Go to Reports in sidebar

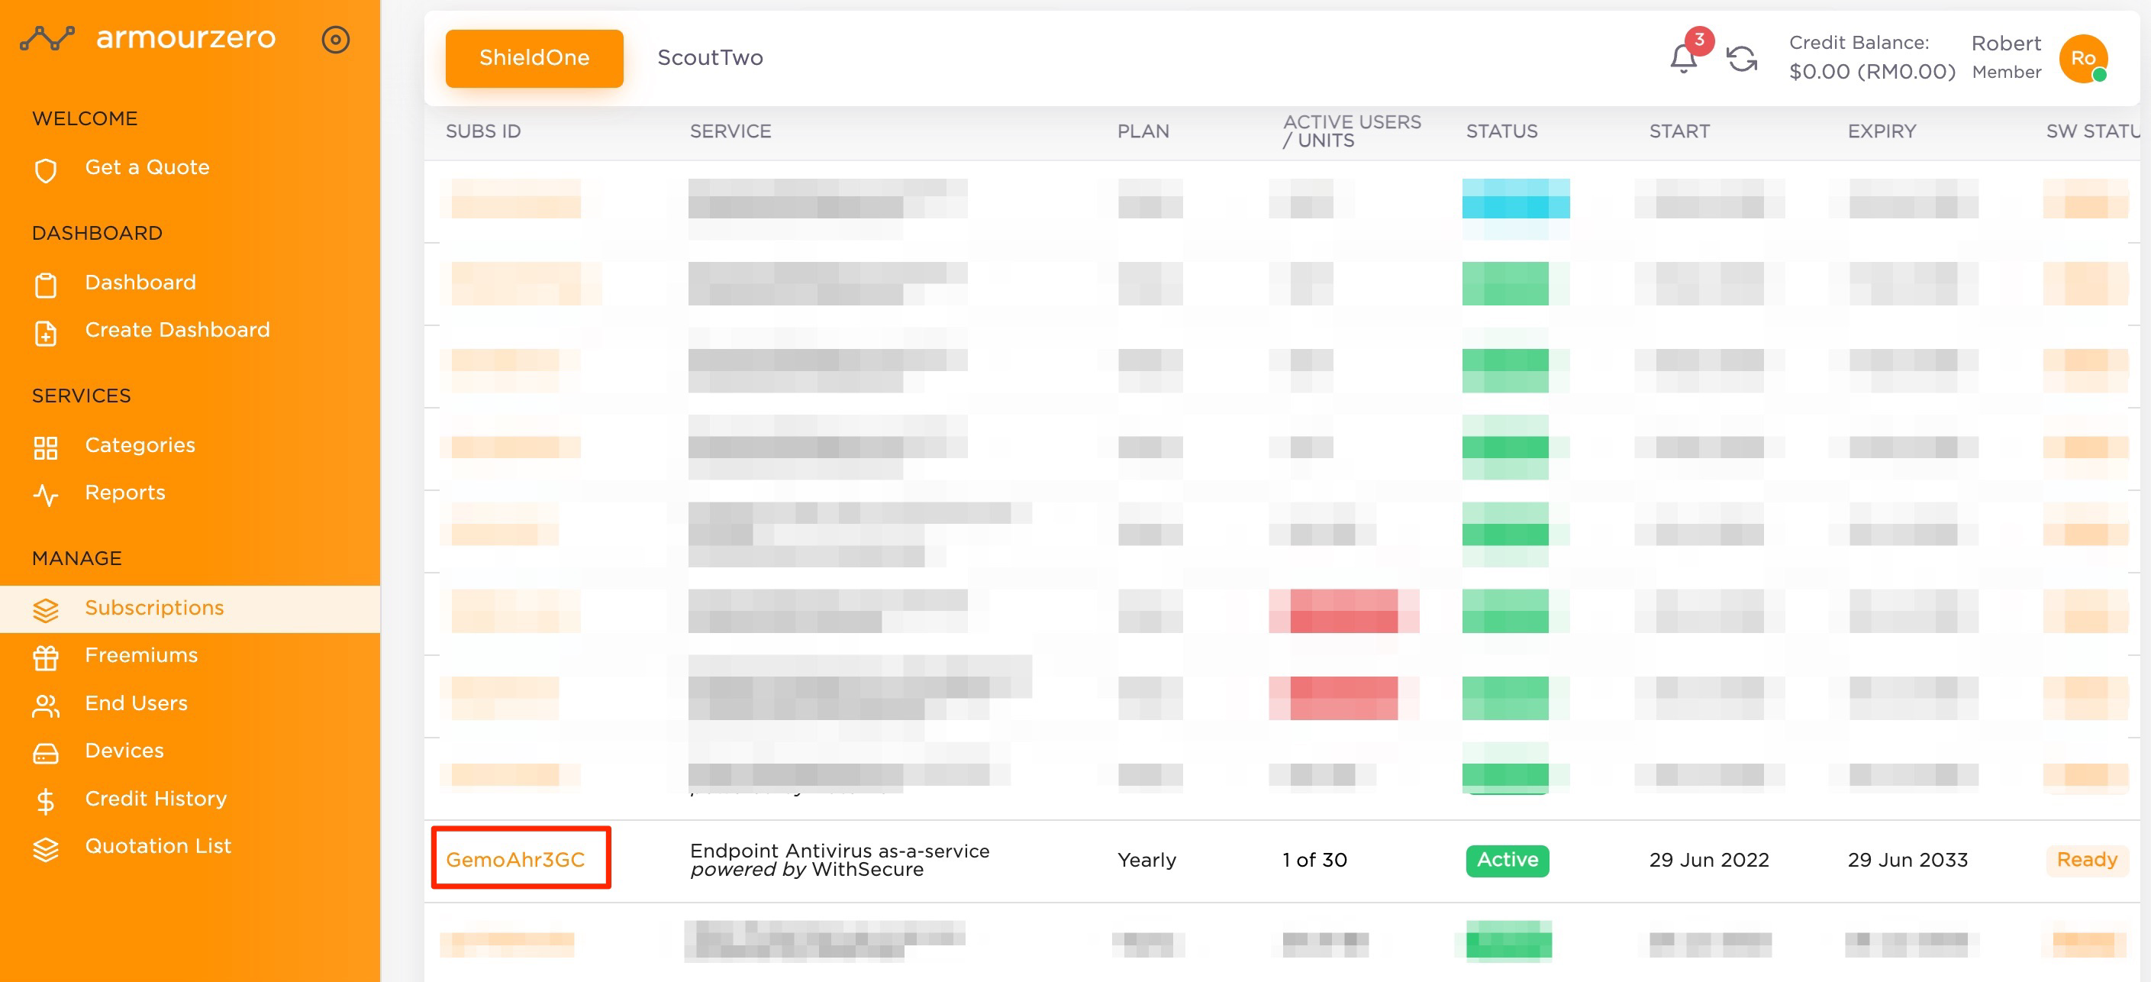(x=125, y=493)
